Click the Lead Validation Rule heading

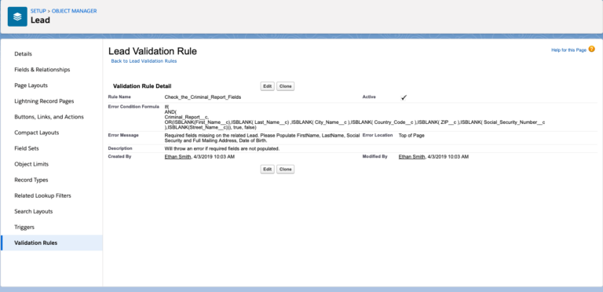point(152,51)
